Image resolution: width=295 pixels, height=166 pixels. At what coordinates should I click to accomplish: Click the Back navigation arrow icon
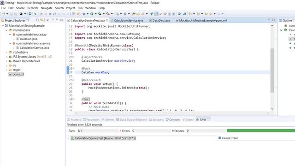click(211, 14)
